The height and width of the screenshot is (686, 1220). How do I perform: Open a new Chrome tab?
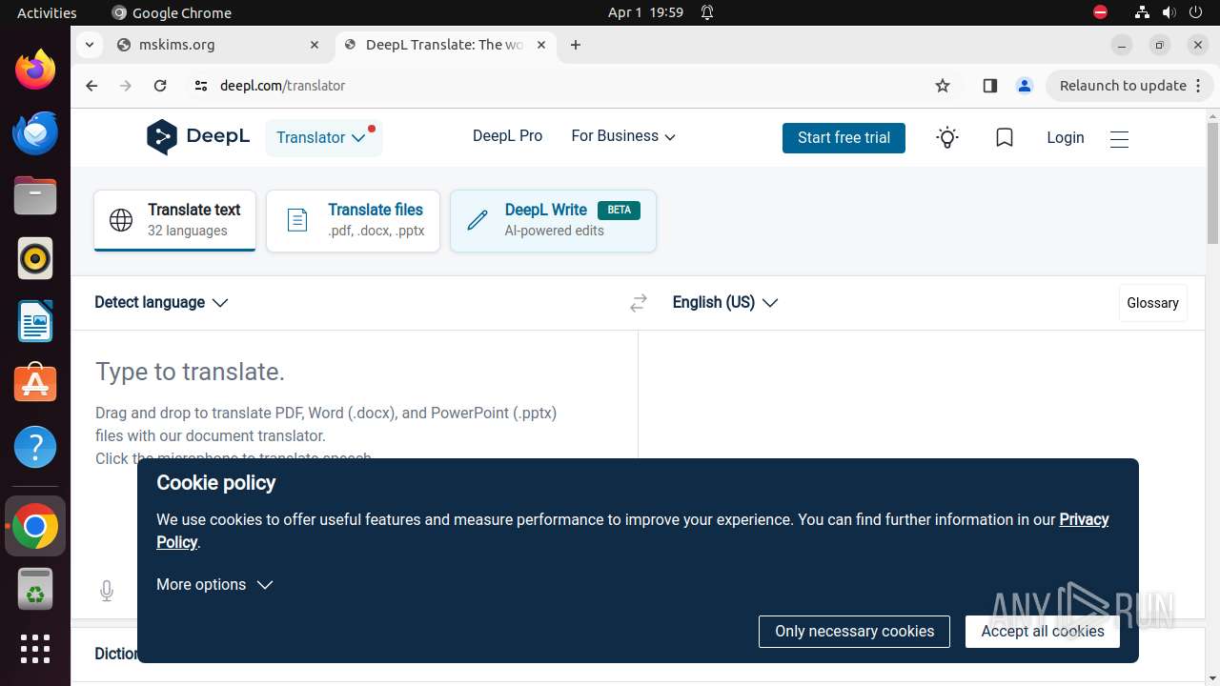pyautogui.click(x=576, y=45)
